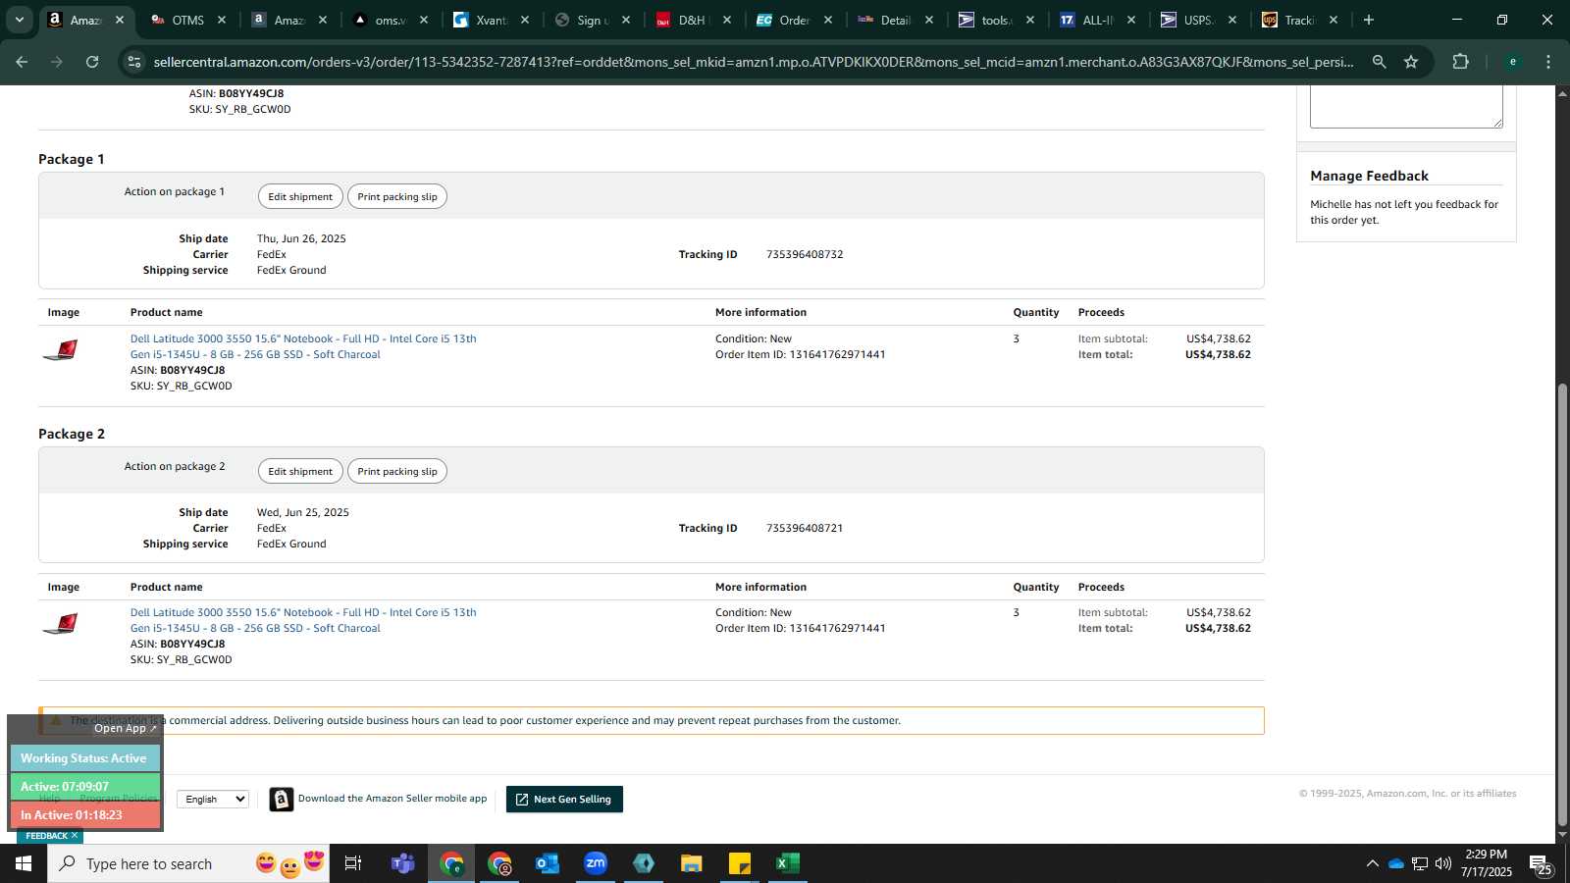Open Windows Start menu

24,863
